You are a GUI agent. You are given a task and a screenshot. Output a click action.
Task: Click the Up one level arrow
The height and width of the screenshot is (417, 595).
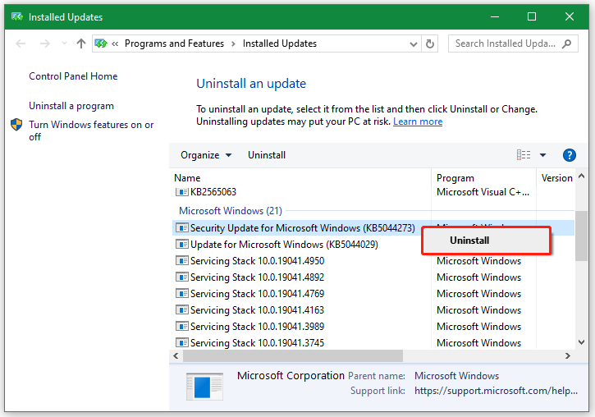coord(80,44)
